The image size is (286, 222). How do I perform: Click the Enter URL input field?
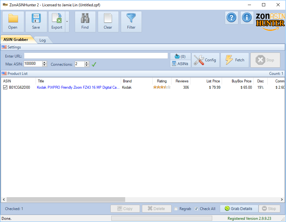pyautogui.click(x=96, y=56)
